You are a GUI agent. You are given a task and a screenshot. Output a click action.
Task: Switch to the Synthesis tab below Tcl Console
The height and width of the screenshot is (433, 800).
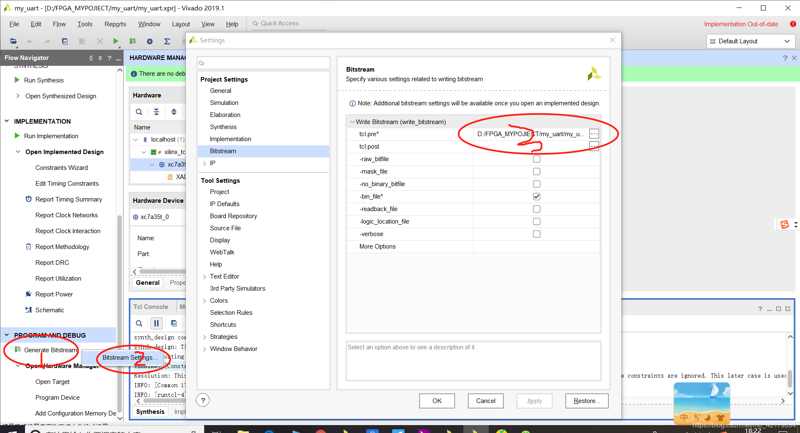point(150,411)
